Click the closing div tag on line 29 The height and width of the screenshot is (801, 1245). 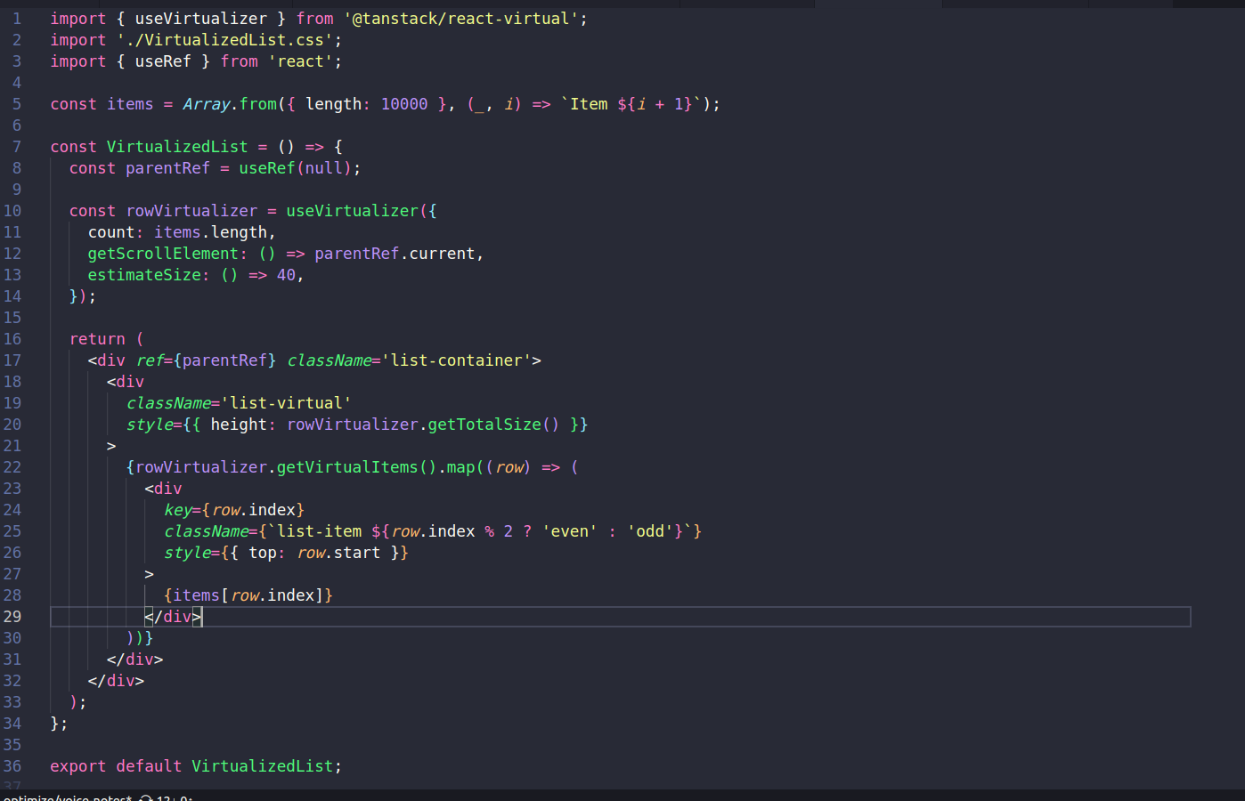point(173,617)
